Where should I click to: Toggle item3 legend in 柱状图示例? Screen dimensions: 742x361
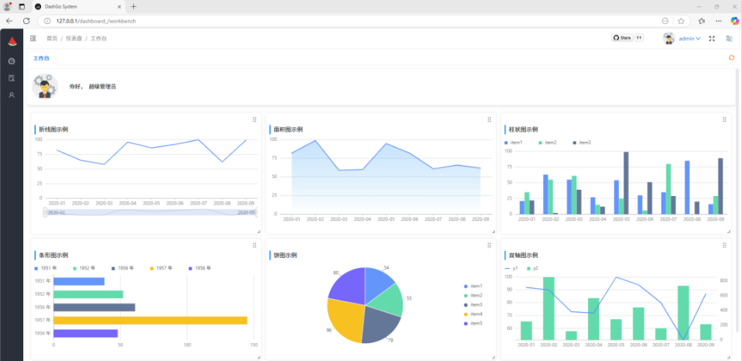click(582, 143)
